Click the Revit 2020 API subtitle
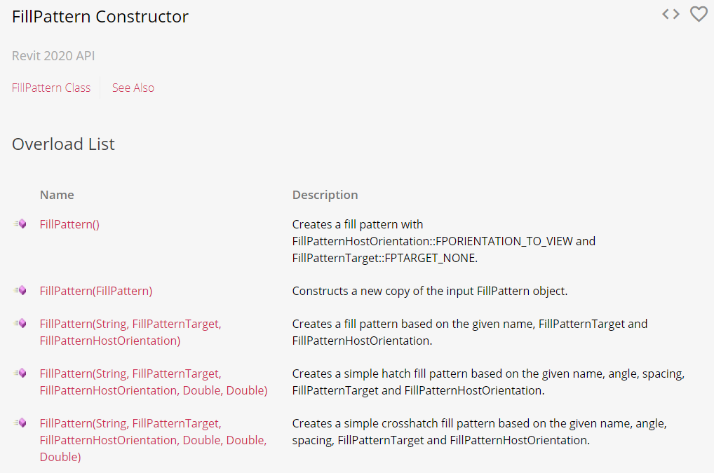Viewport: 714px width, 473px height. (x=53, y=56)
